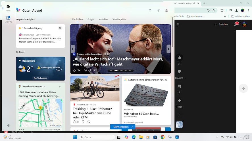
Task: Open the Chrome three-dot menu
Action: 248,10
